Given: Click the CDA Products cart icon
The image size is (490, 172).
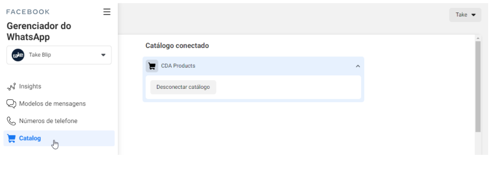Looking at the screenshot, I should pos(152,66).
